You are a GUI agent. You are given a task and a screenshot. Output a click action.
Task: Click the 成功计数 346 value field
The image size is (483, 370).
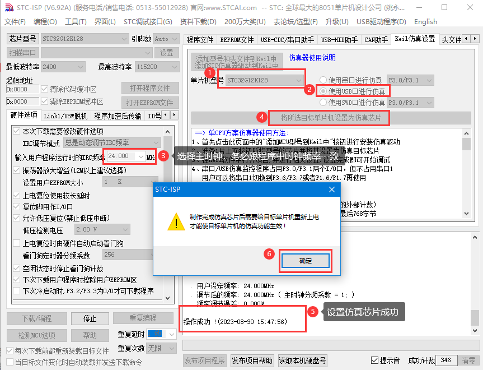(446, 360)
